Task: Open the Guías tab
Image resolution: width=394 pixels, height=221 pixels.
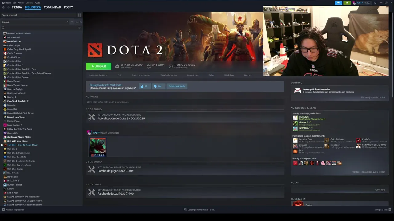Action: 211,75
